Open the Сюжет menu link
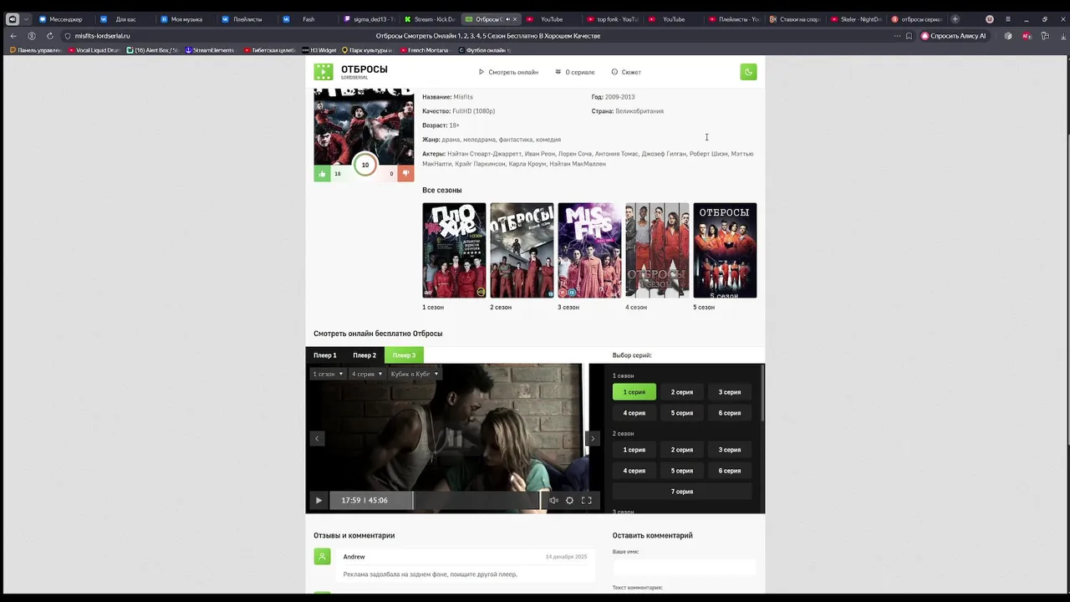The height and width of the screenshot is (602, 1070). (x=626, y=72)
